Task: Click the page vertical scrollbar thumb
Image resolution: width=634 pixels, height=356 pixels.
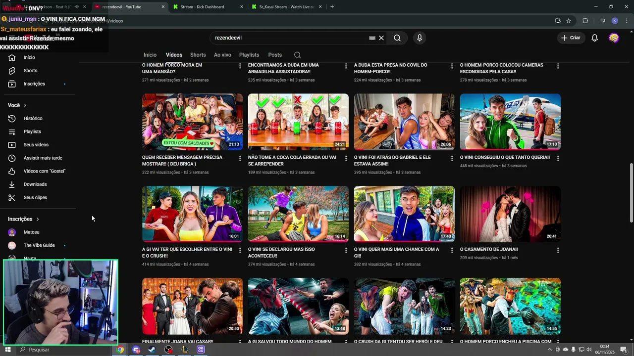Action: [631, 193]
